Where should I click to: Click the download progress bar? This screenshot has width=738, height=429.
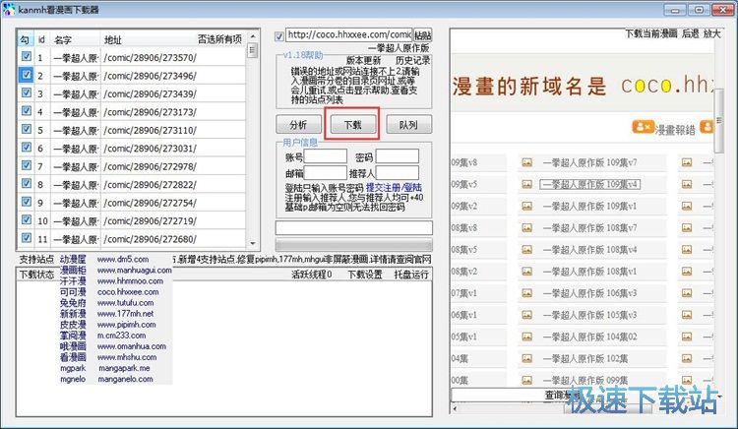pyautogui.click(x=354, y=245)
